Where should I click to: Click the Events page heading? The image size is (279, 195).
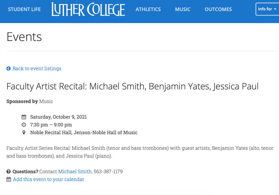pyautogui.click(x=24, y=37)
